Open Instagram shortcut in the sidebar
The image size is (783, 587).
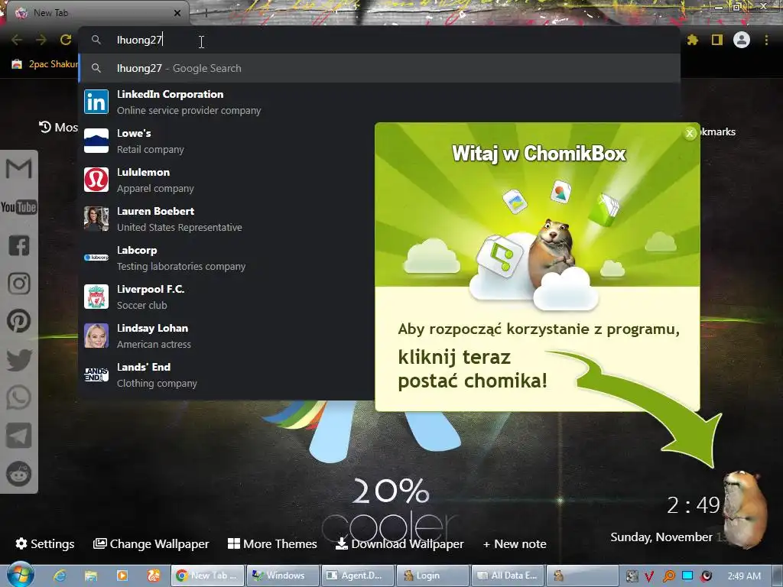point(19,283)
